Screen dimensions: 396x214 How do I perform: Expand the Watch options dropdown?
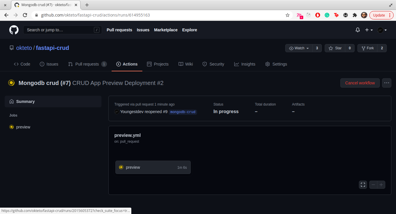coord(299,48)
